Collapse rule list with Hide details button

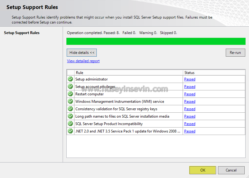tap(82, 53)
